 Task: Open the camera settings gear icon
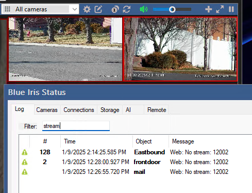coord(87,9)
